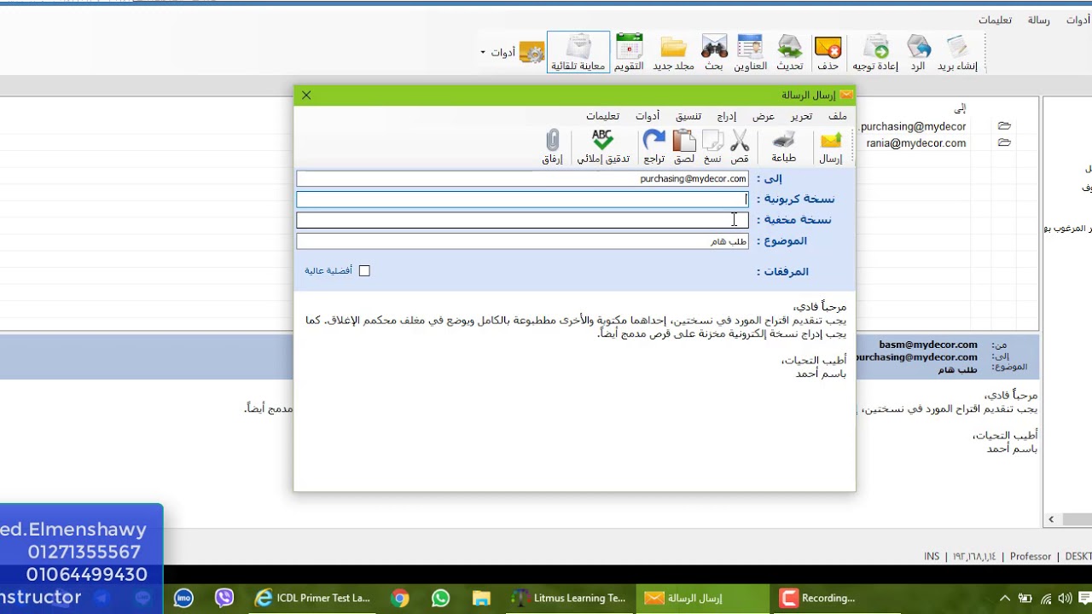This screenshot has height=614, width=1092.
Task: Click the Print (طباعة) icon
Action: (783, 147)
